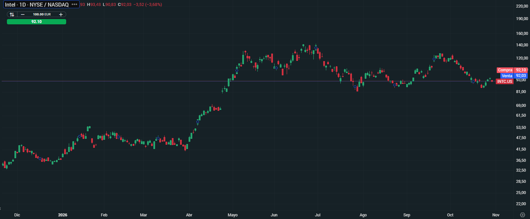Screen dimensions: 530x219
Task: Click the 92,10 value beside Compra
Action: [x=521, y=70]
